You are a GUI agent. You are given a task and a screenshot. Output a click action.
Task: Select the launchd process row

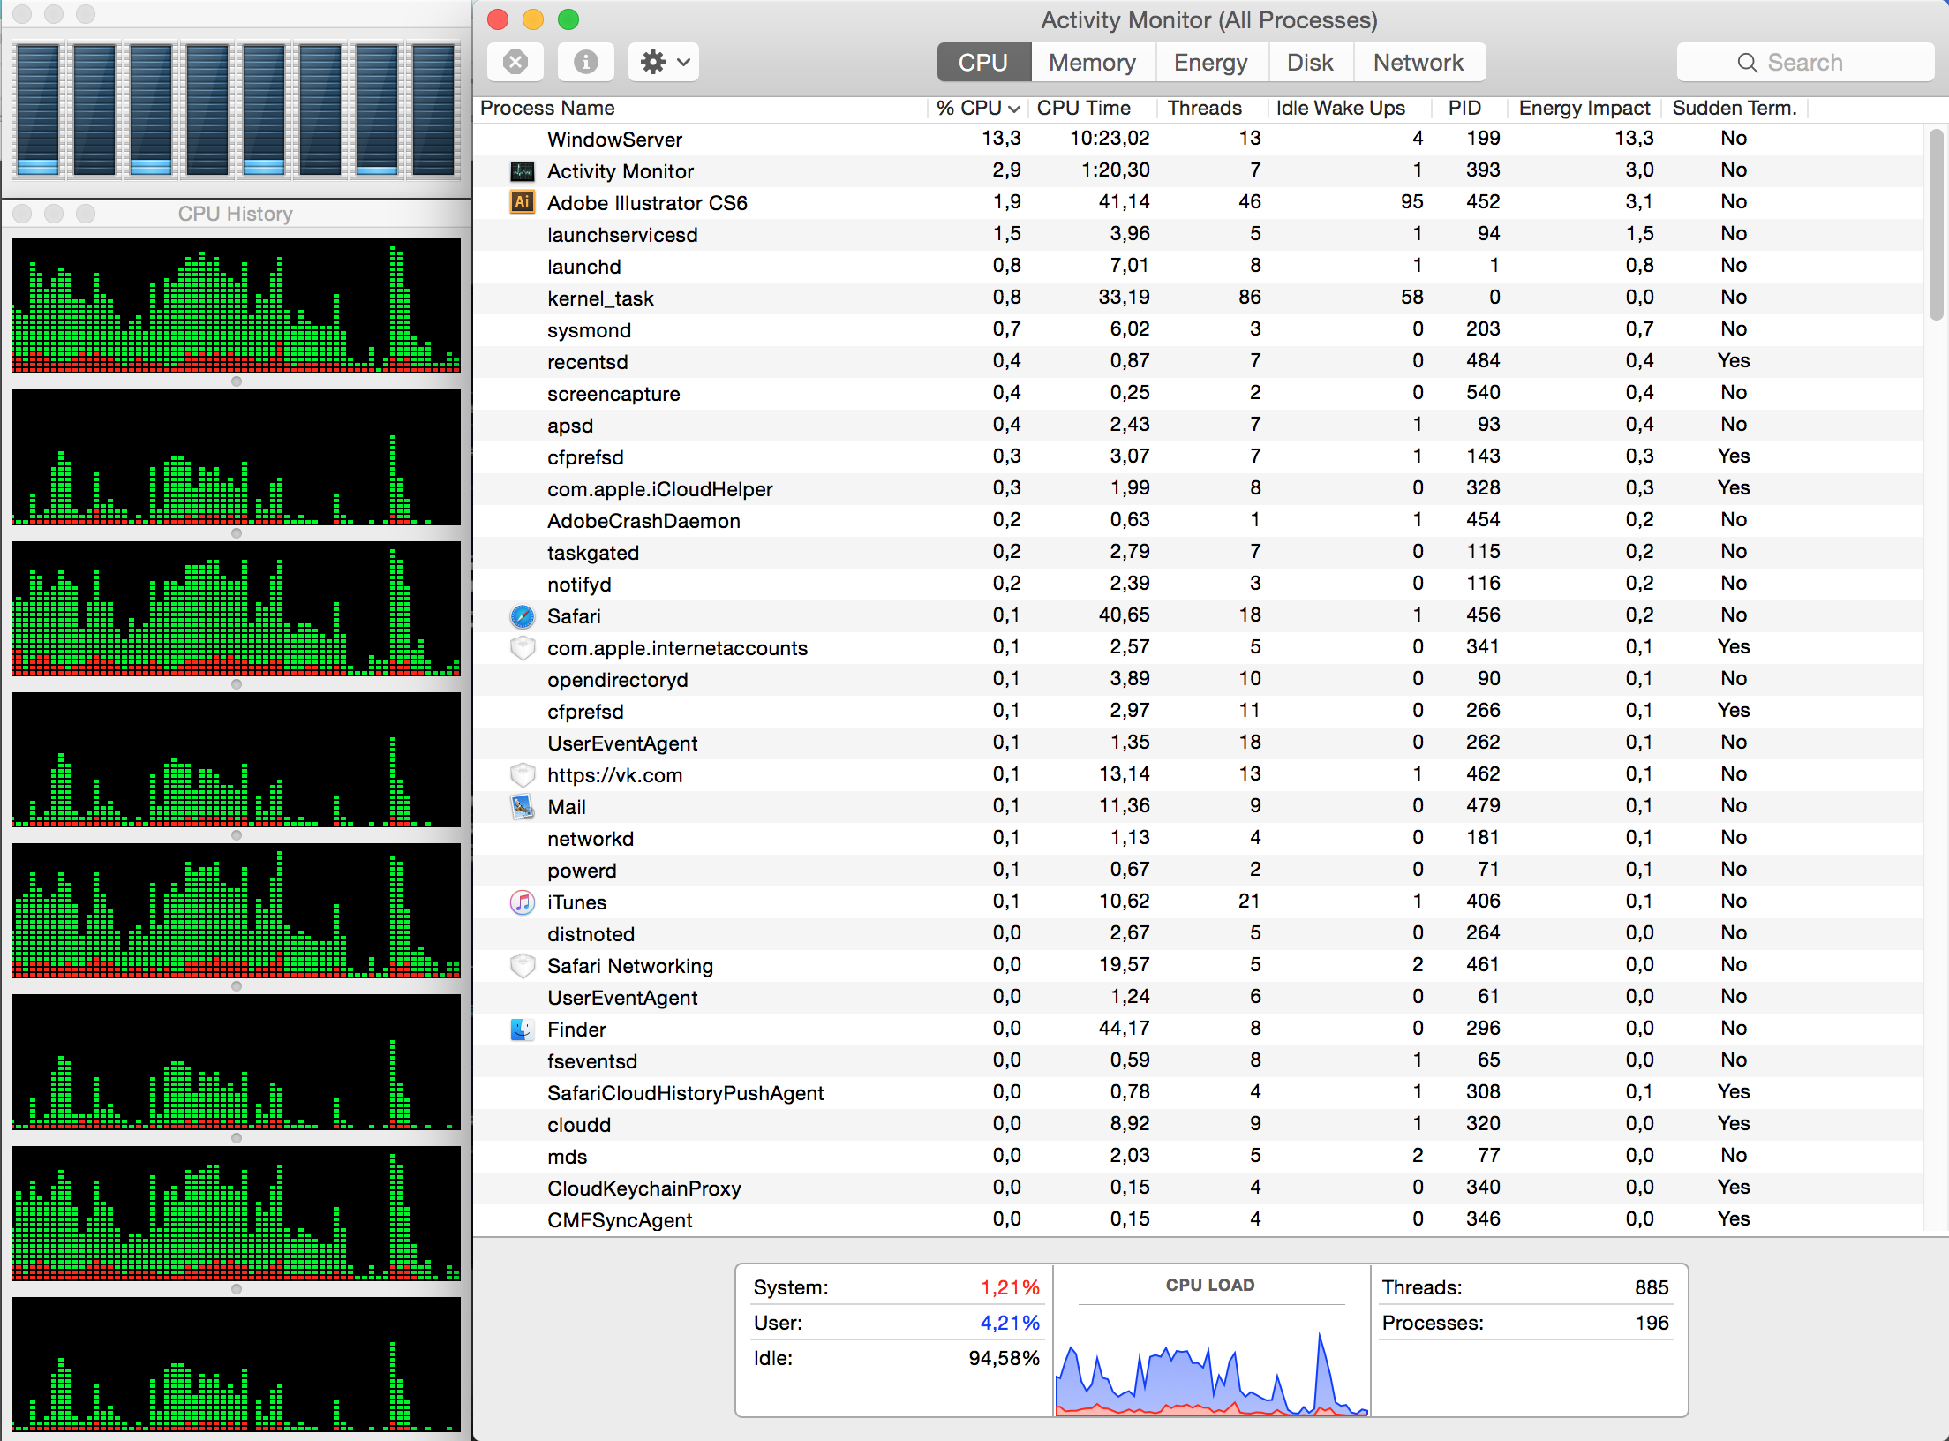(x=1198, y=266)
